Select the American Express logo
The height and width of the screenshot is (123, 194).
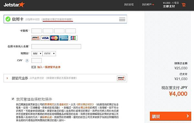point(64,38)
